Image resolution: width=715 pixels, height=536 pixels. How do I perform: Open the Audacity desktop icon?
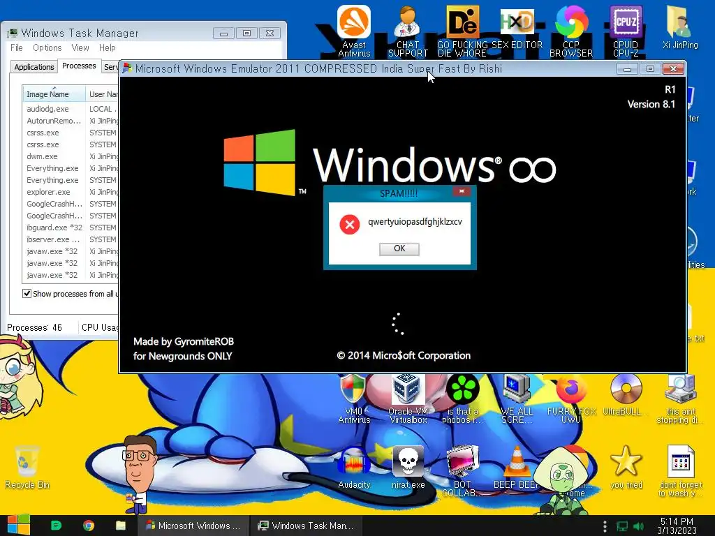354,468
